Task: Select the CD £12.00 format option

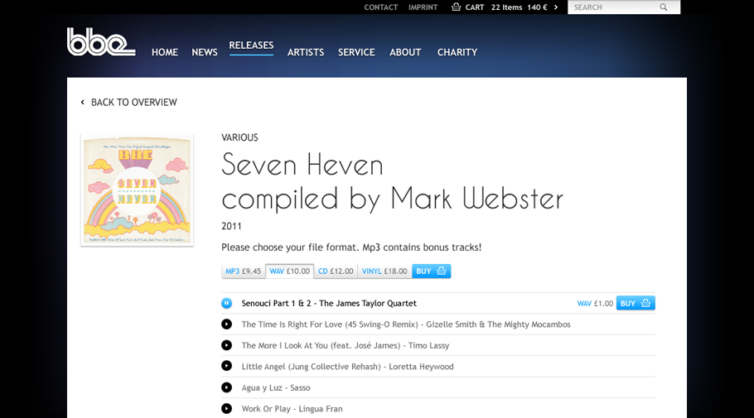Action: pos(336,271)
